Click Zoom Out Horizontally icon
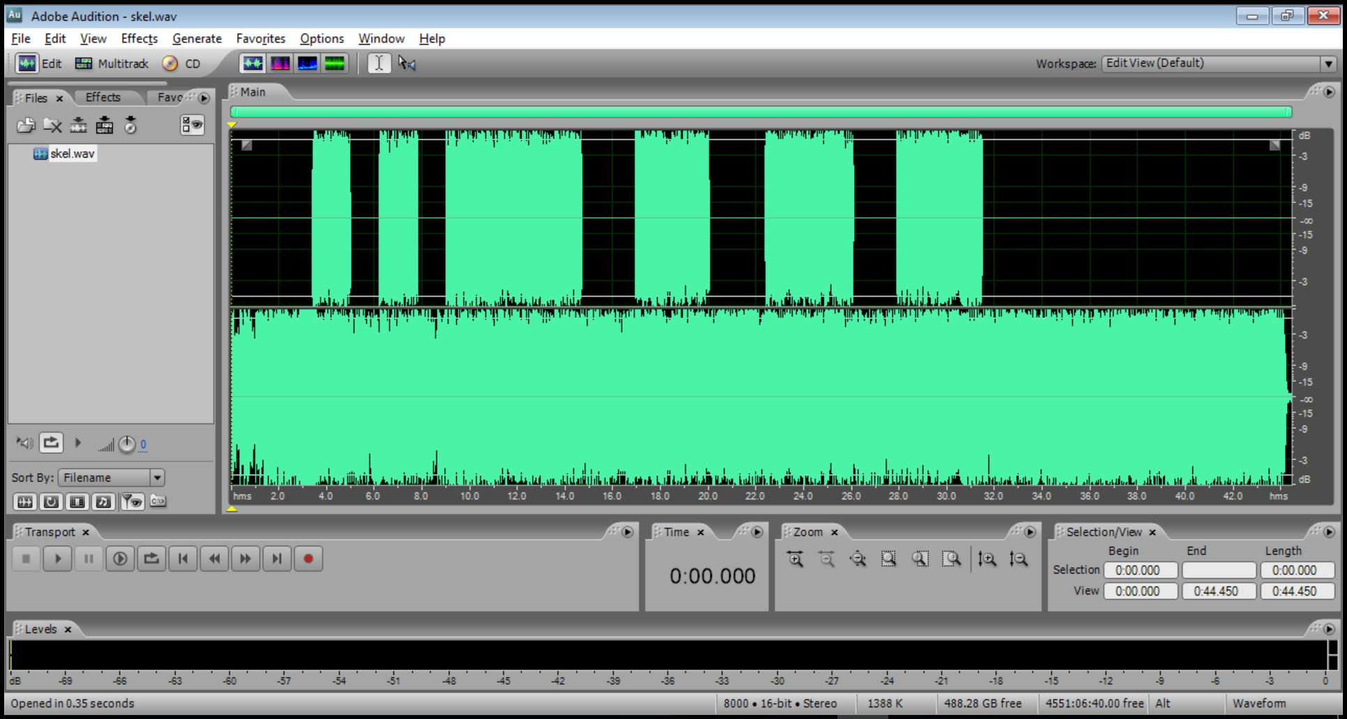 [827, 559]
